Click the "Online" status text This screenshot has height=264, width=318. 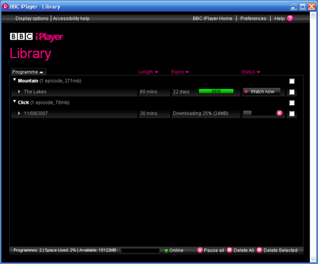pos(176,250)
